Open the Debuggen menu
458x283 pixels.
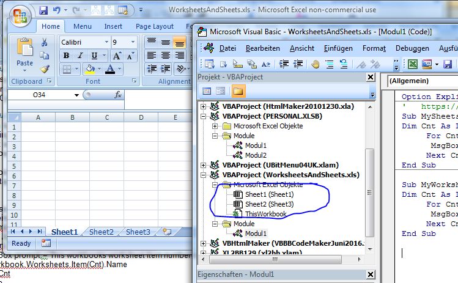pos(412,48)
